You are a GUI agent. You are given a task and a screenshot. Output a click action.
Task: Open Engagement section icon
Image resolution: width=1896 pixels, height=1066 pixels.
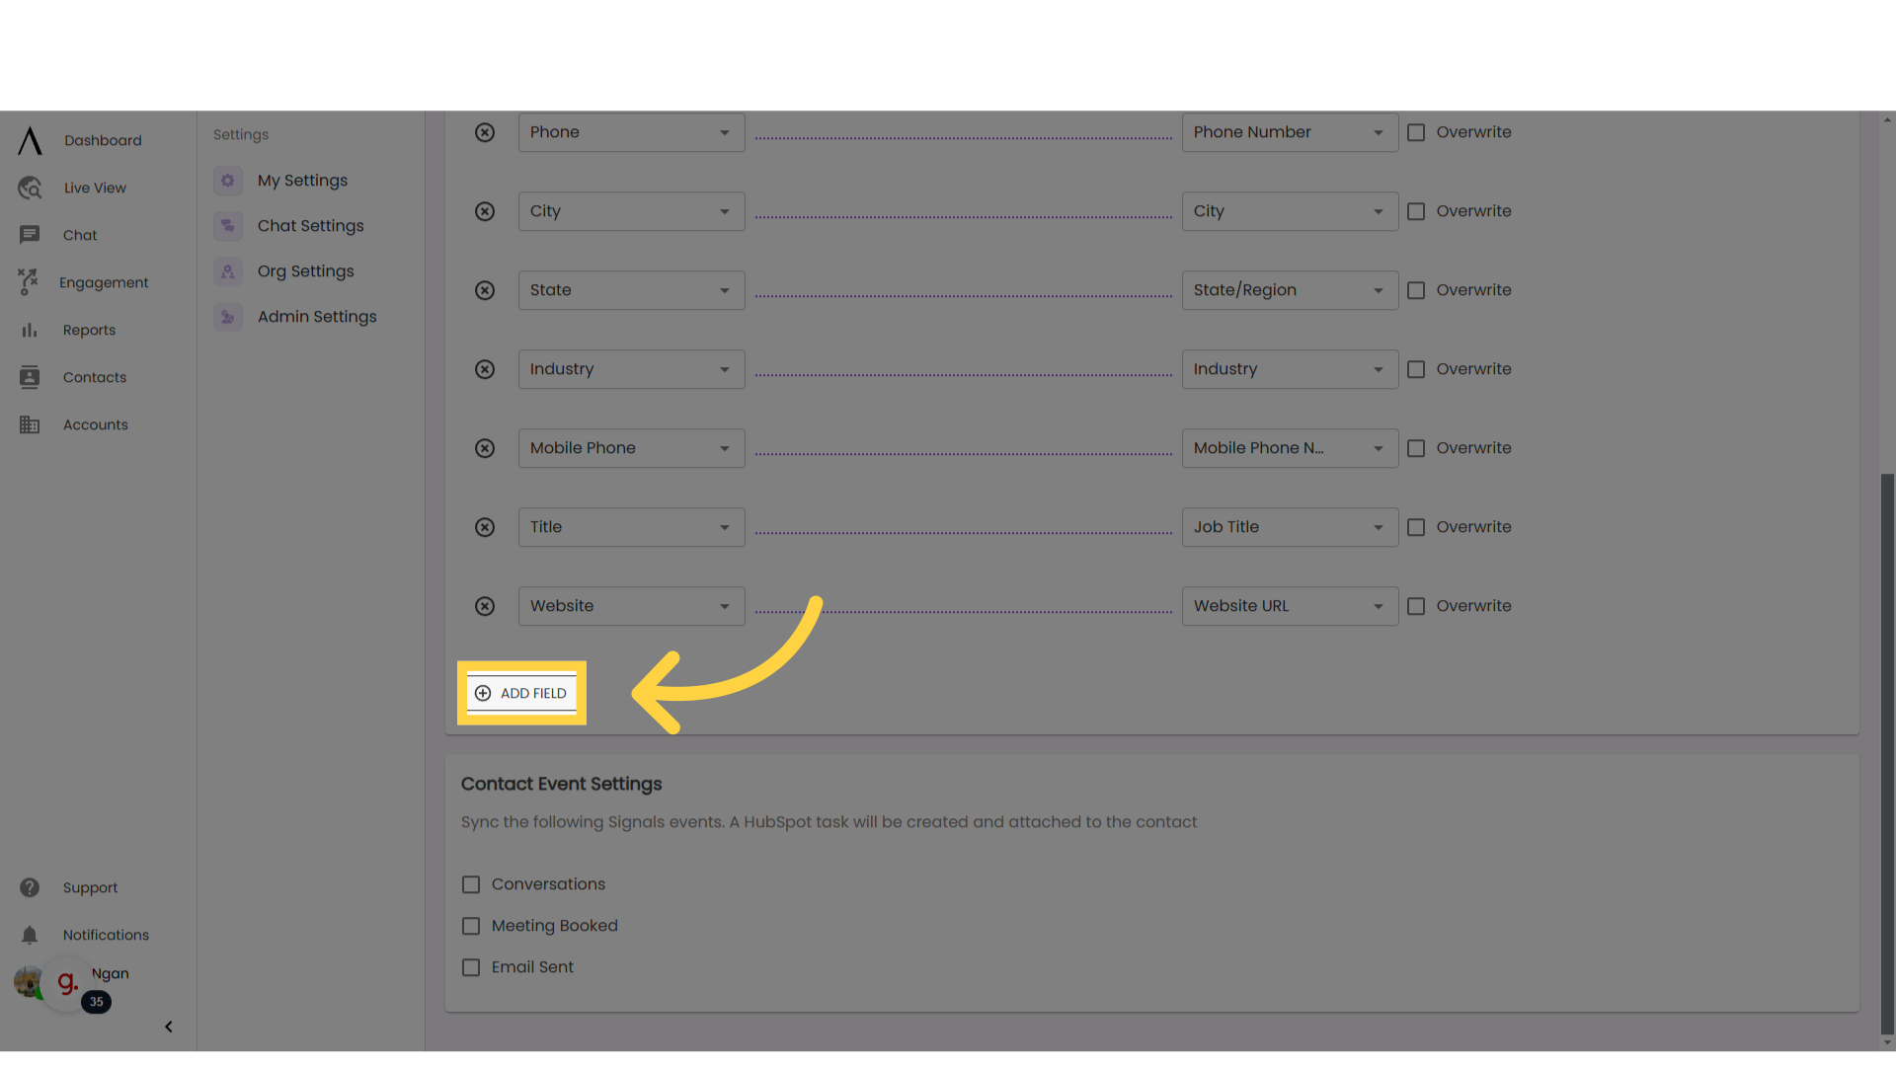point(28,282)
